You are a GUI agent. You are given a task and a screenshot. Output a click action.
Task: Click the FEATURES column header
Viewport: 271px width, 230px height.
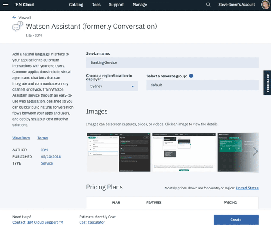[x=154, y=203]
